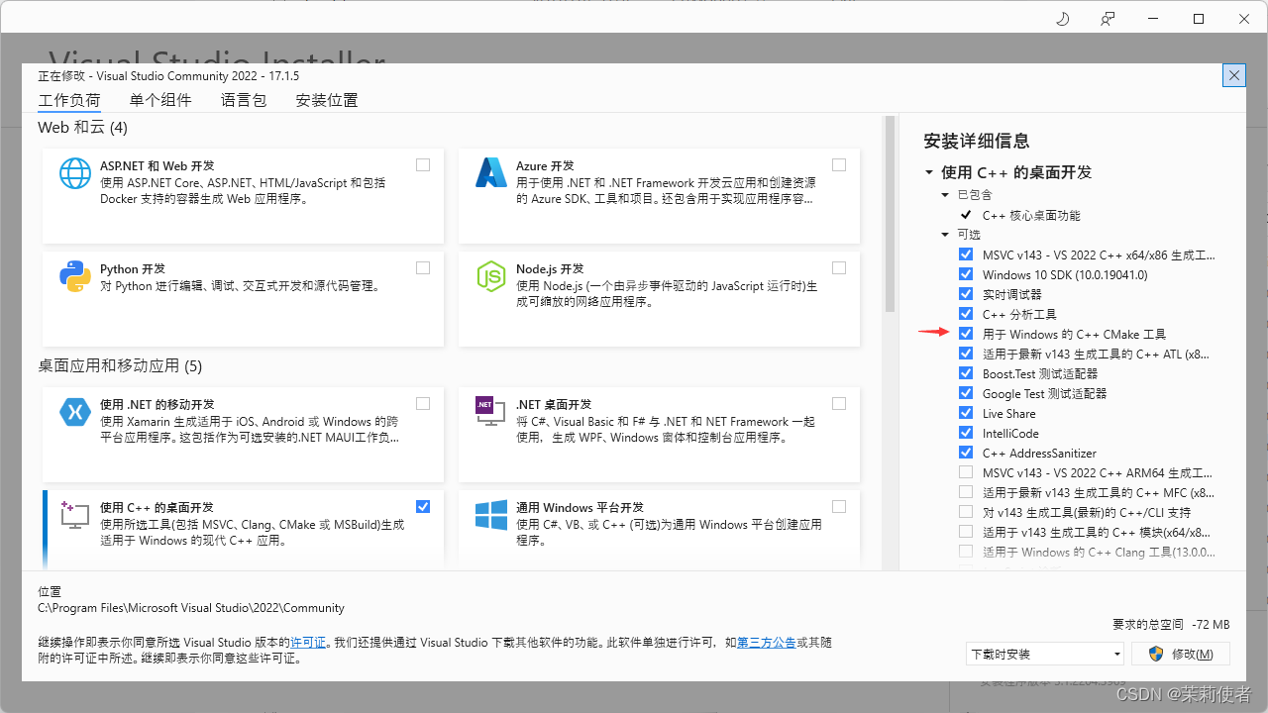Switch to the 工作负荷 tab
The height and width of the screenshot is (713, 1268).
[x=69, y=100]
